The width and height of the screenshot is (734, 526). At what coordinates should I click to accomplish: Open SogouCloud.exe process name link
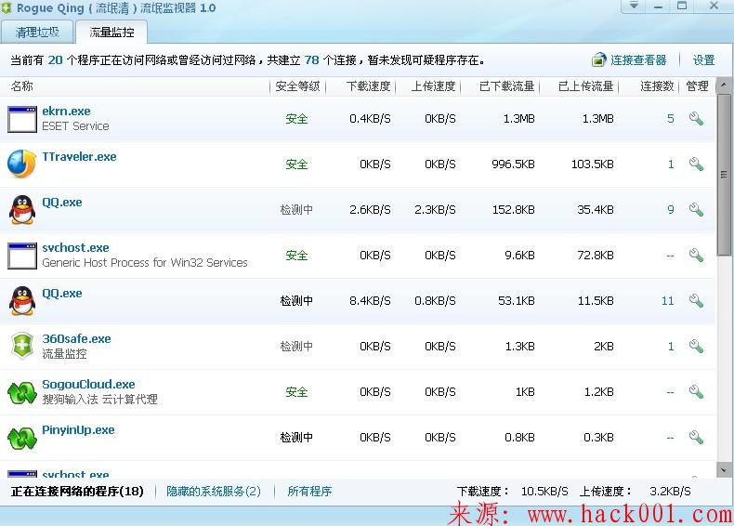coord(88,384)
